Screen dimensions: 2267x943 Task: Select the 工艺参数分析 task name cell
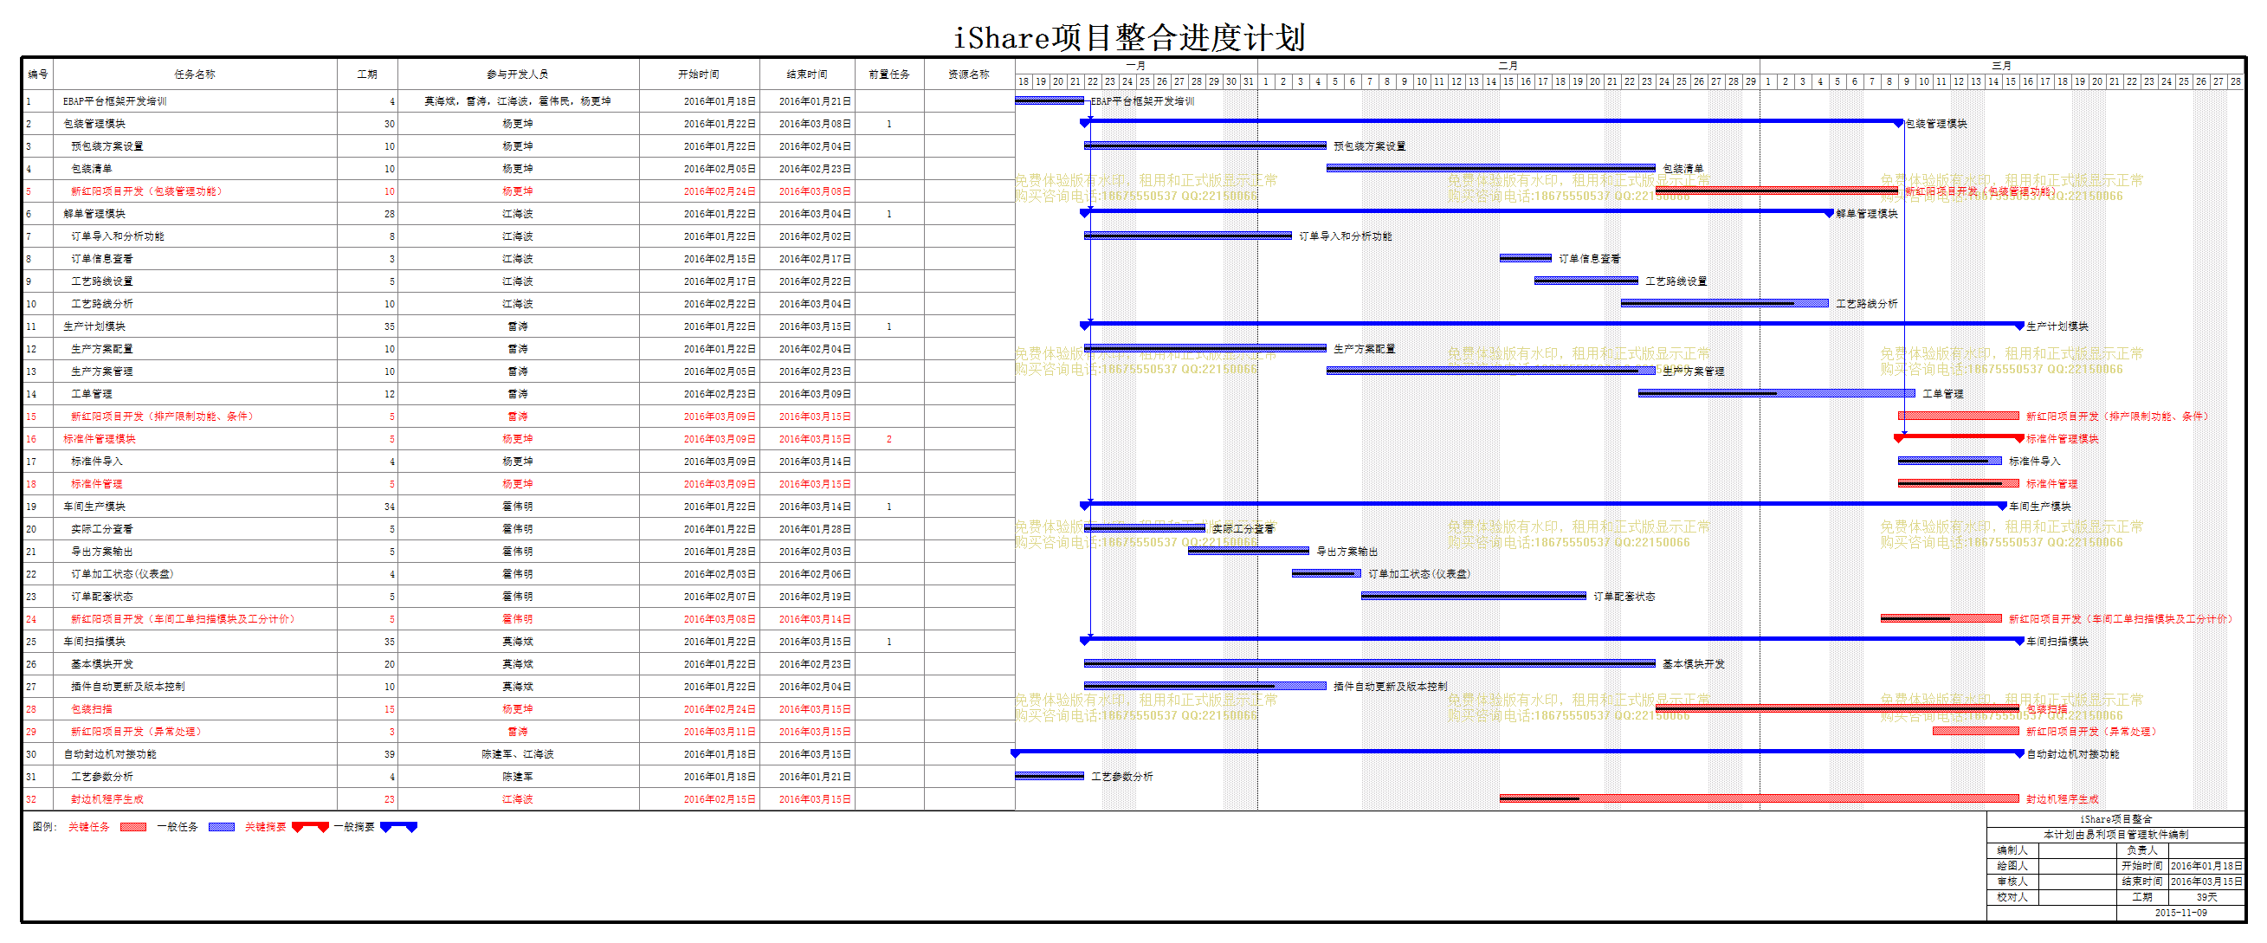coord(195,777)
